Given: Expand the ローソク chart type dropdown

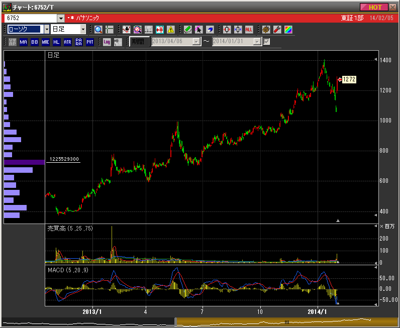Looking at the screenshot, I should 47,30.
